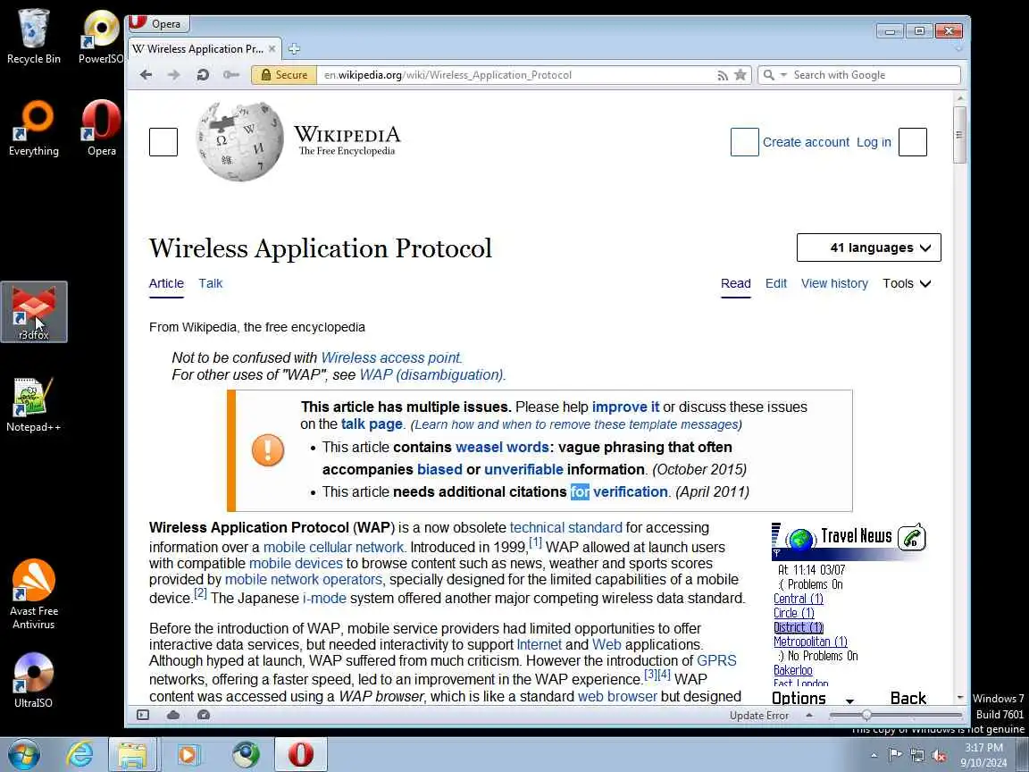1029x772 pixels.
Task: Open the Avast Free Antivirus desktop icon
Action: point(33,595)
